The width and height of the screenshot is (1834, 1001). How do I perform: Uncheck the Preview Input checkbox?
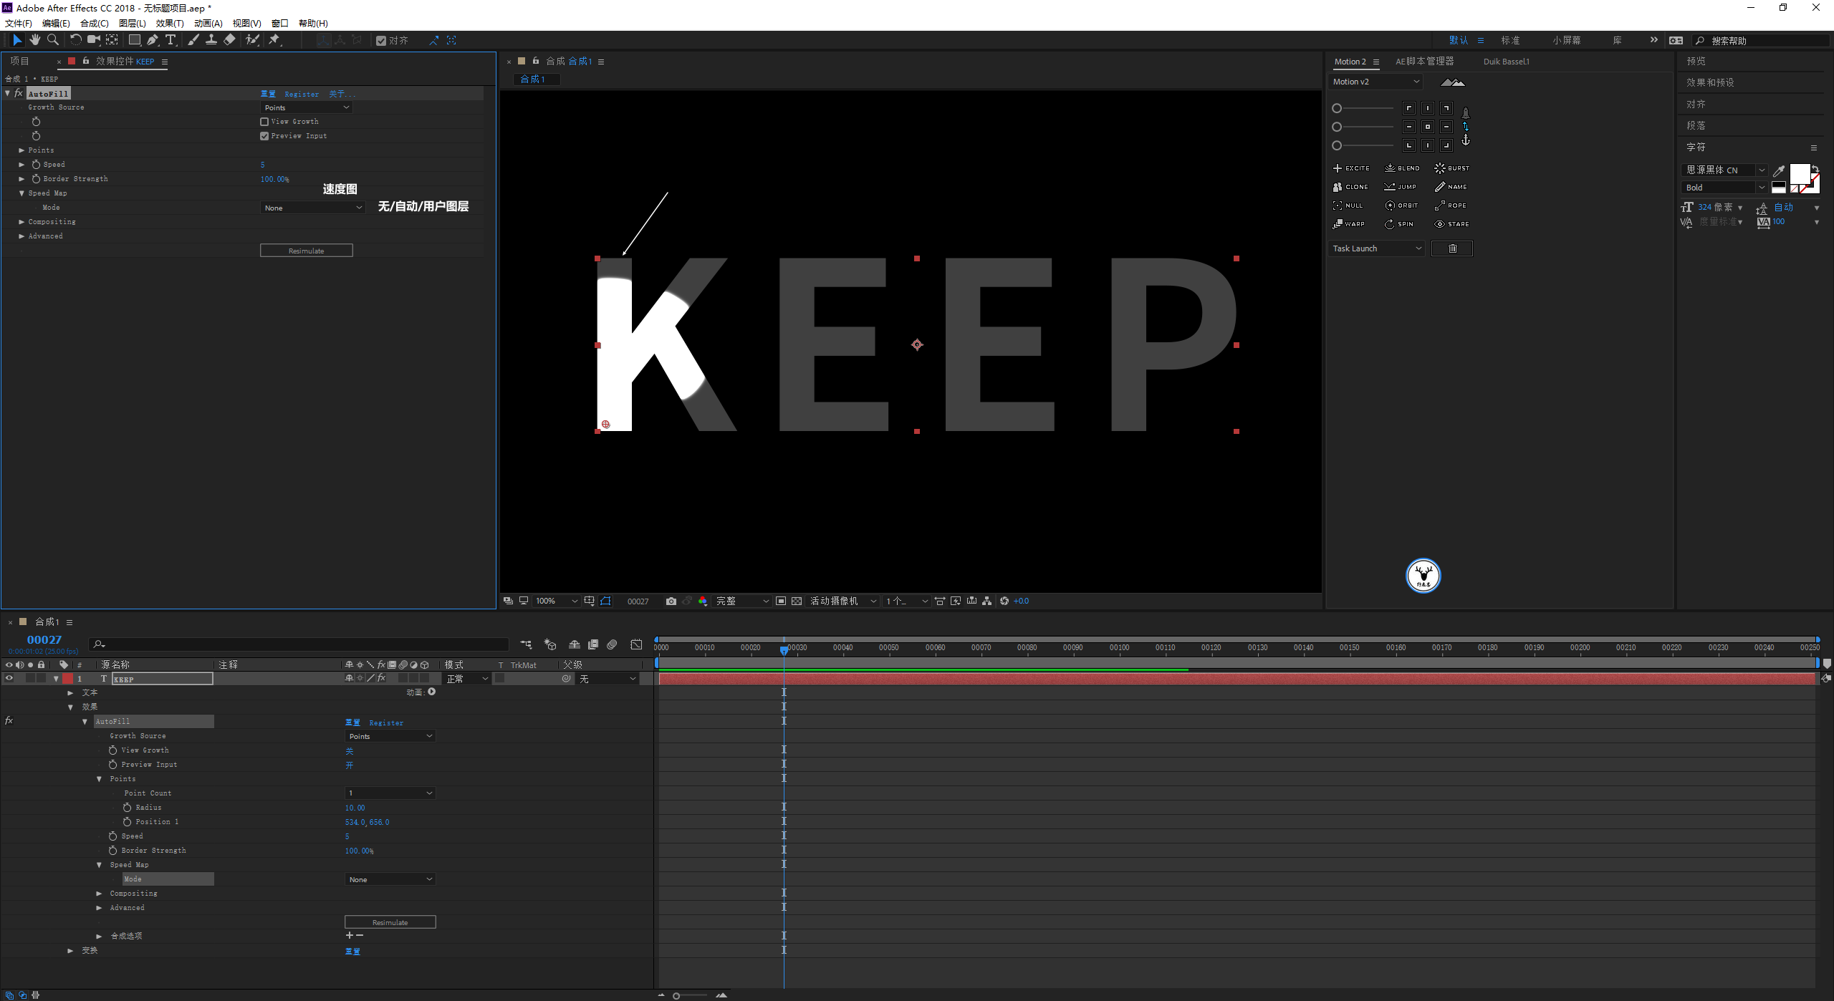pos(264,136)
